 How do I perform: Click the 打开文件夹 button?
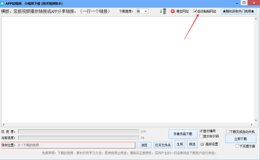[x=163, y=145]
